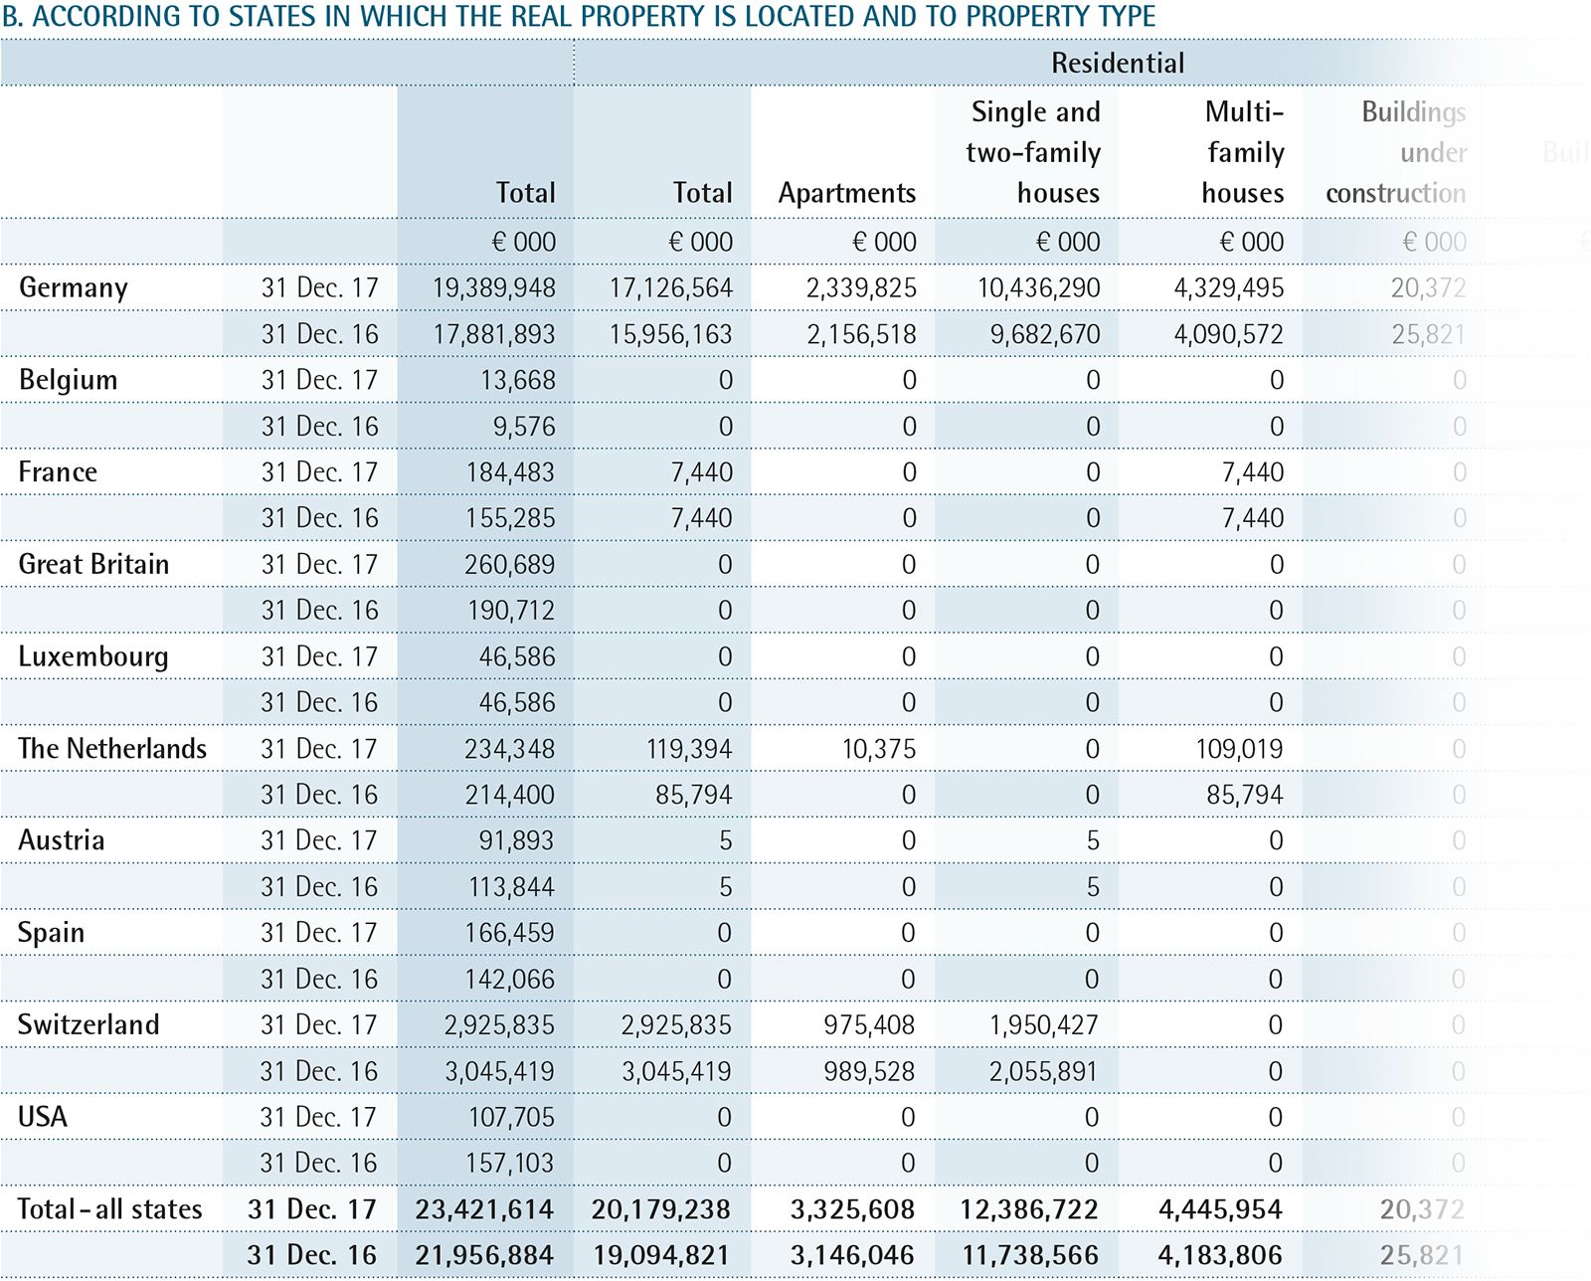Select the France row label
The height and width of the screenshot is (1281, 1591).
(x=58, y=472)
